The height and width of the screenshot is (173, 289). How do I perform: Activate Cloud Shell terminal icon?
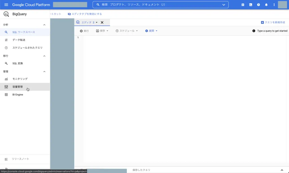[251, 5]
